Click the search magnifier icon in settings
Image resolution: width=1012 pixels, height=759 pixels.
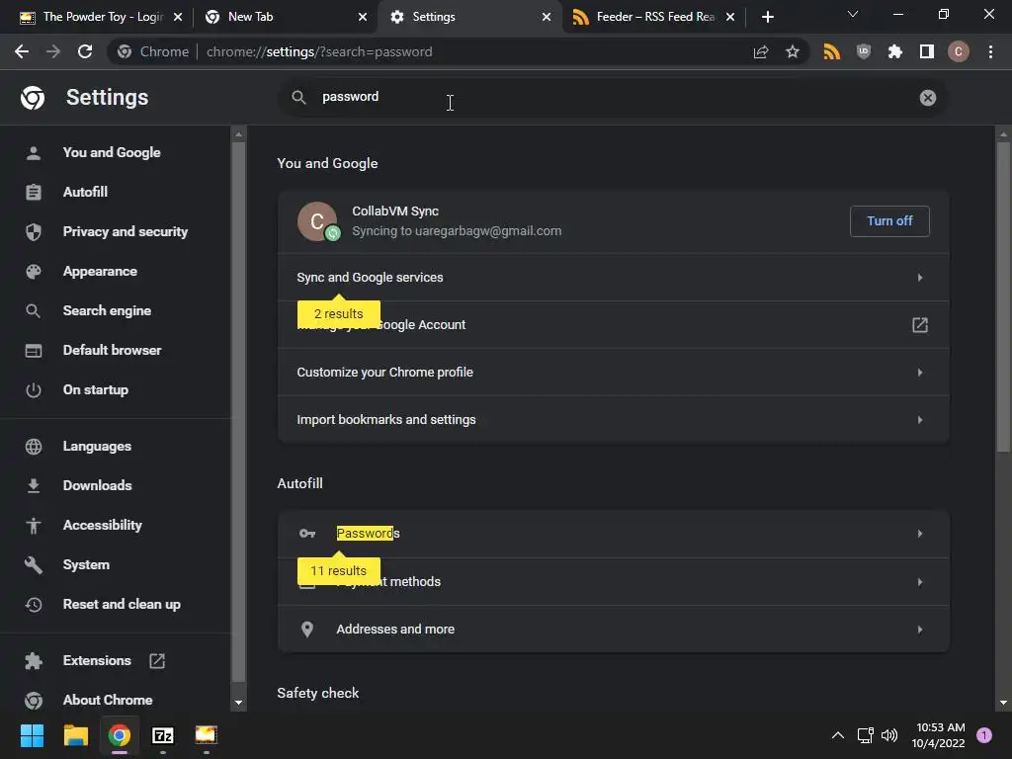click(298, 98)
